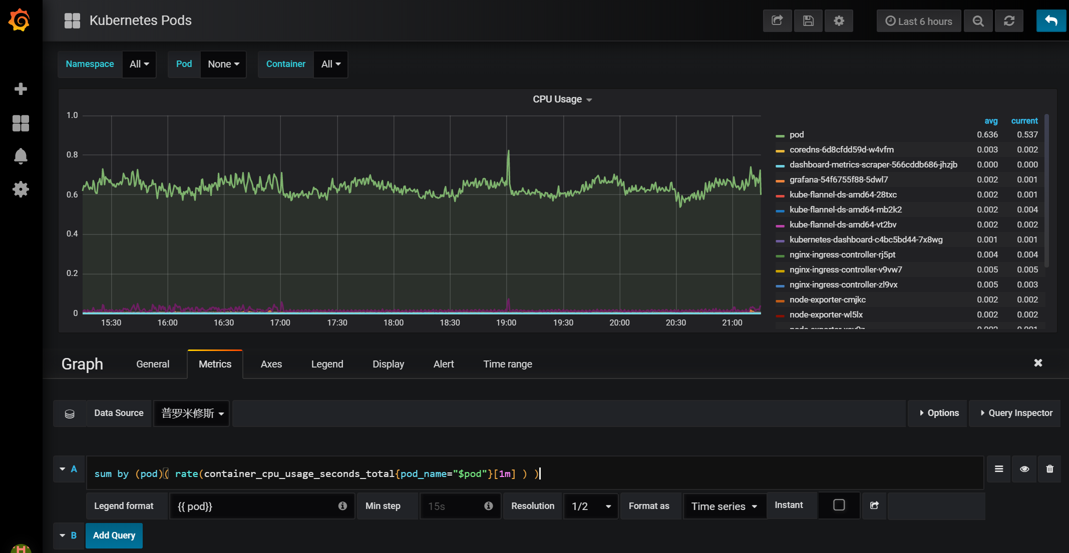This screenshot has width=1069, height=553.
Task: Close the panel editor with X
Action: [x=1038, y=362]
